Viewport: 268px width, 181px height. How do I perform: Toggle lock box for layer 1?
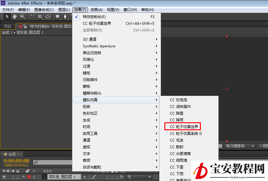point(18,177)
